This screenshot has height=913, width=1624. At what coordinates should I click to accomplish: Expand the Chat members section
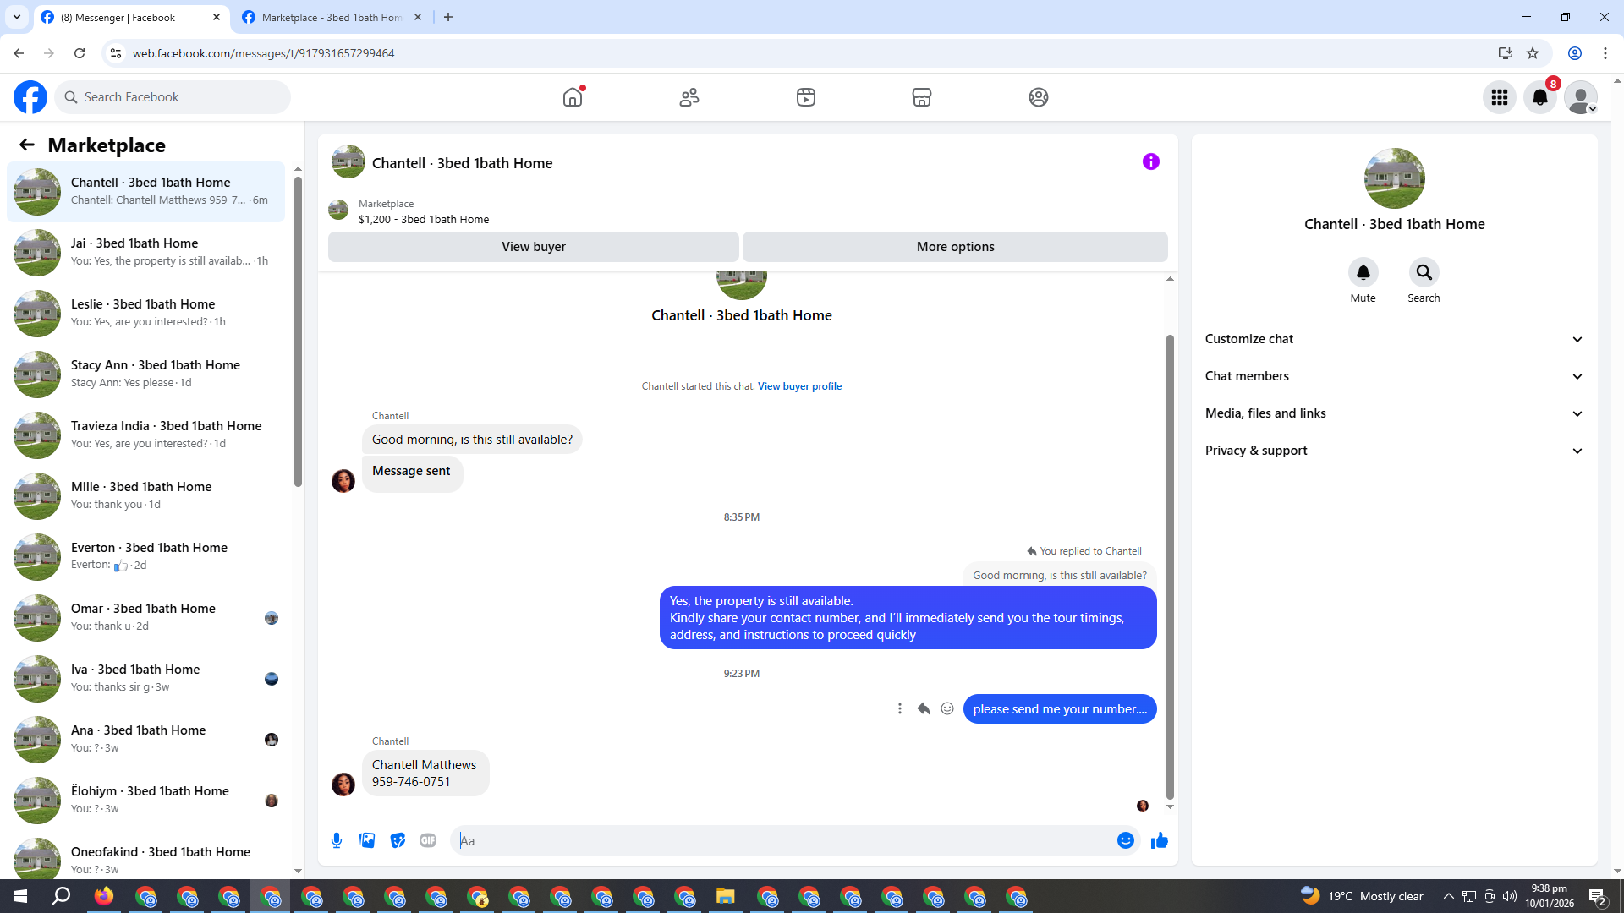pos(1394,376)
